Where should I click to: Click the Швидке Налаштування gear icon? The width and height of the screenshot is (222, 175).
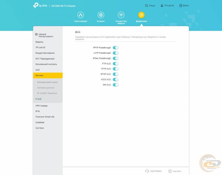36,34
